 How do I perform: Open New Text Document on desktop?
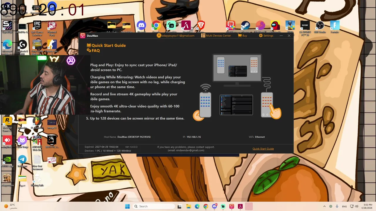coord(37,163)
